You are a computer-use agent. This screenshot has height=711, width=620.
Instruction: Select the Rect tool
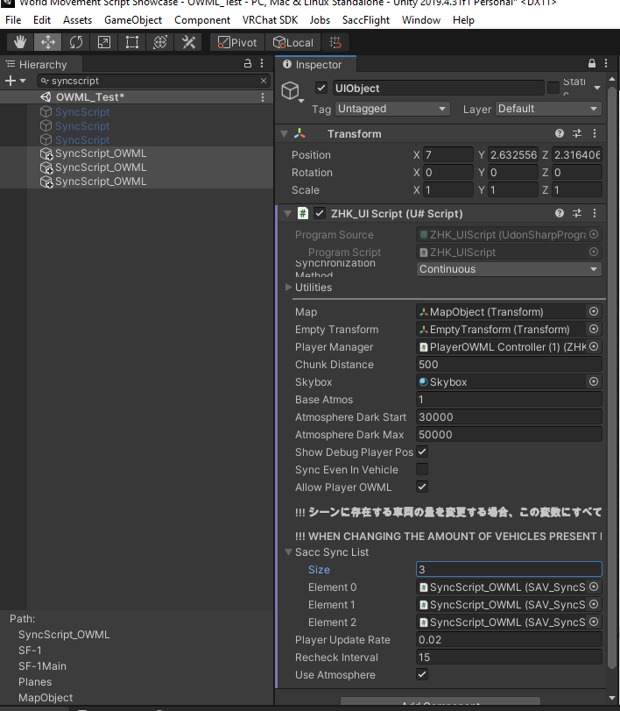pyautogui.click(x=131, y=43)
